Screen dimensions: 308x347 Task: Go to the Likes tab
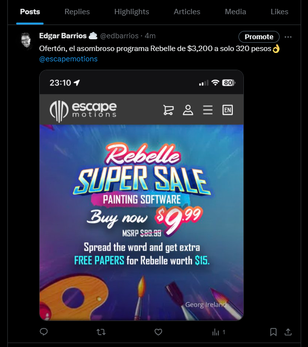click(279, 12)
